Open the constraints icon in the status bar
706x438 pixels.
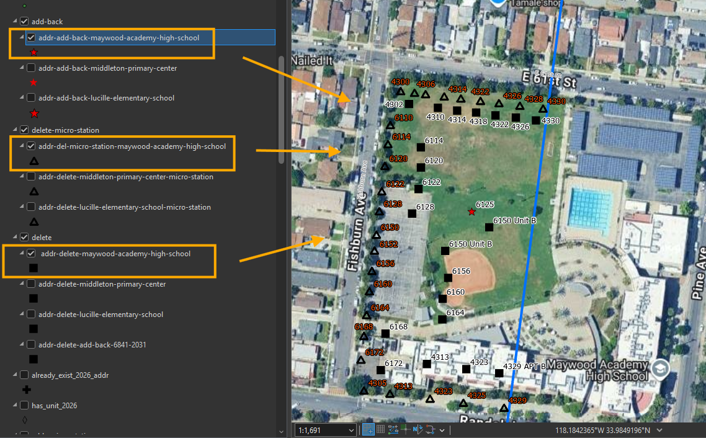click(393, 430)
